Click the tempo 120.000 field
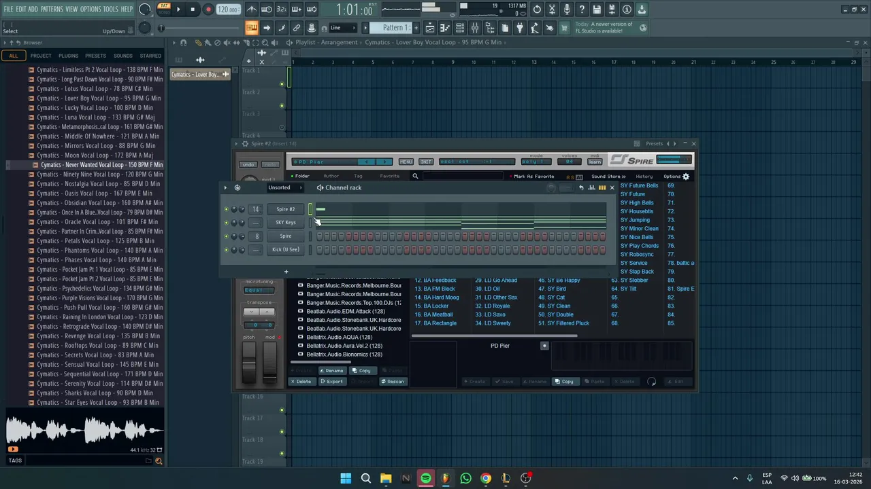The width and height of the screenshot is (871, 489). tap(229, 10)
